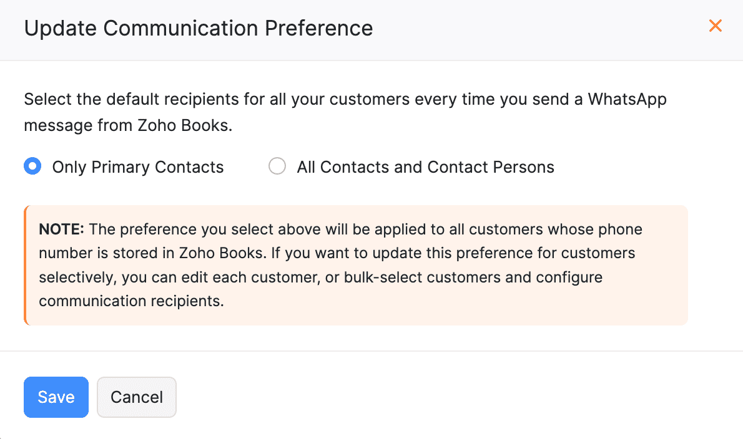Click the dialog header area

pos(371,28)
